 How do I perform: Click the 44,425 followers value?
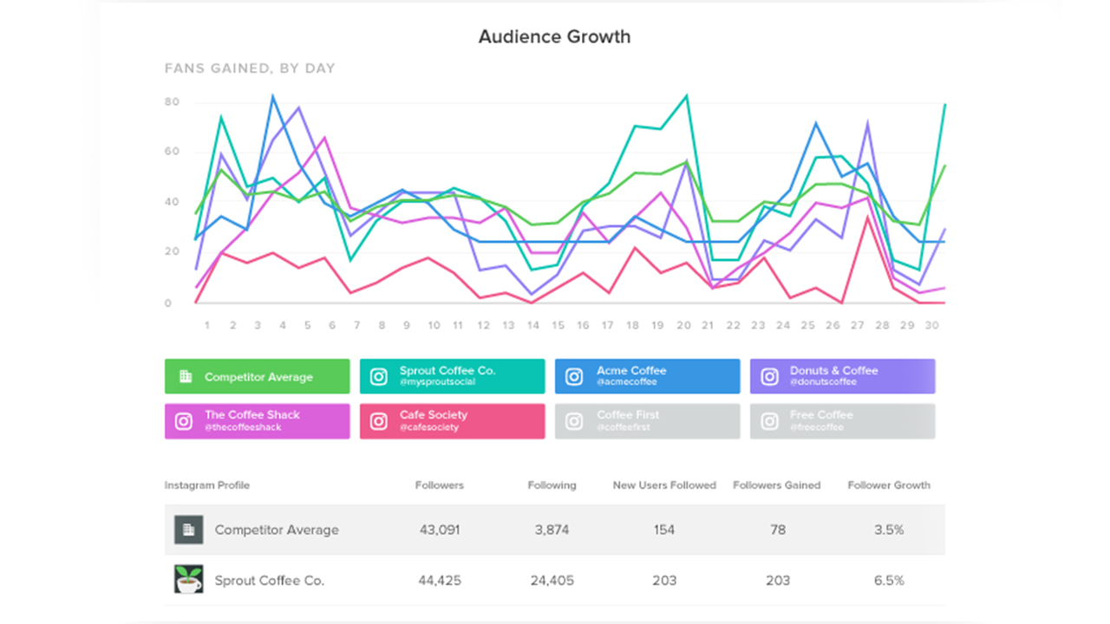[x=440, y=581]
